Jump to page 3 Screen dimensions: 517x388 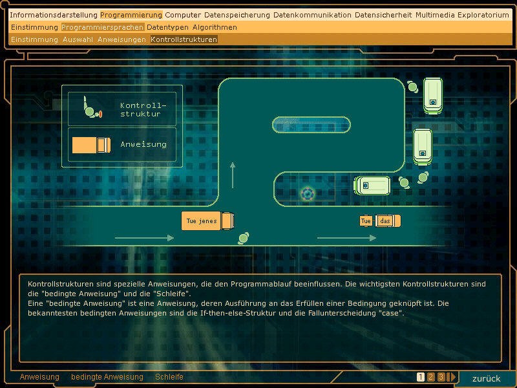coord(441,377)
